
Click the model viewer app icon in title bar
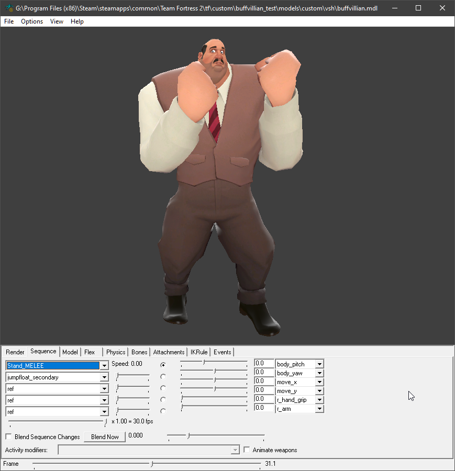[x=9, y=8]
